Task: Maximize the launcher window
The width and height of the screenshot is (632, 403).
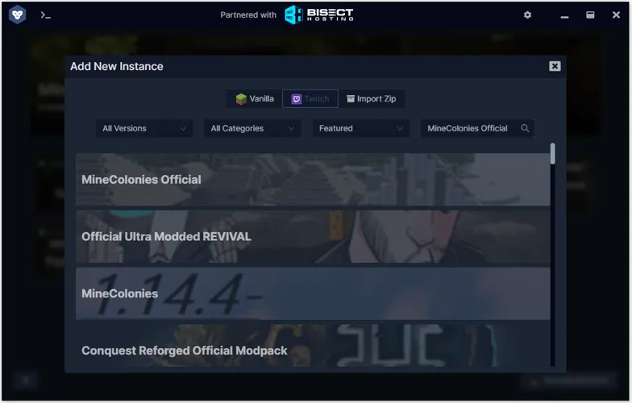Action: click(x=590, y=15)
